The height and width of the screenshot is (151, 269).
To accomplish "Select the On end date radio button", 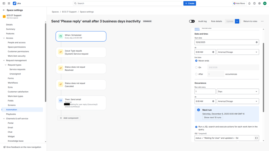I will pyautogui.click(x=196, y=67).
